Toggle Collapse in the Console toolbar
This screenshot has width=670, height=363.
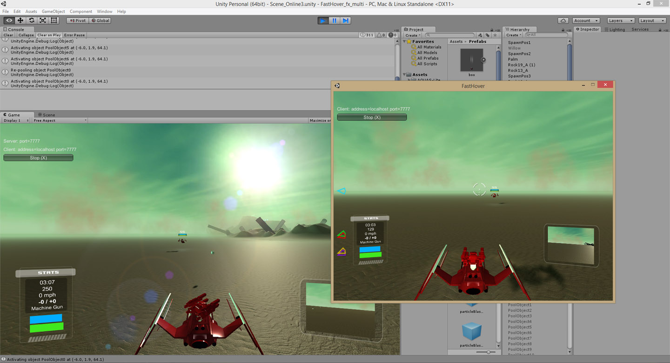coord(26,35)
